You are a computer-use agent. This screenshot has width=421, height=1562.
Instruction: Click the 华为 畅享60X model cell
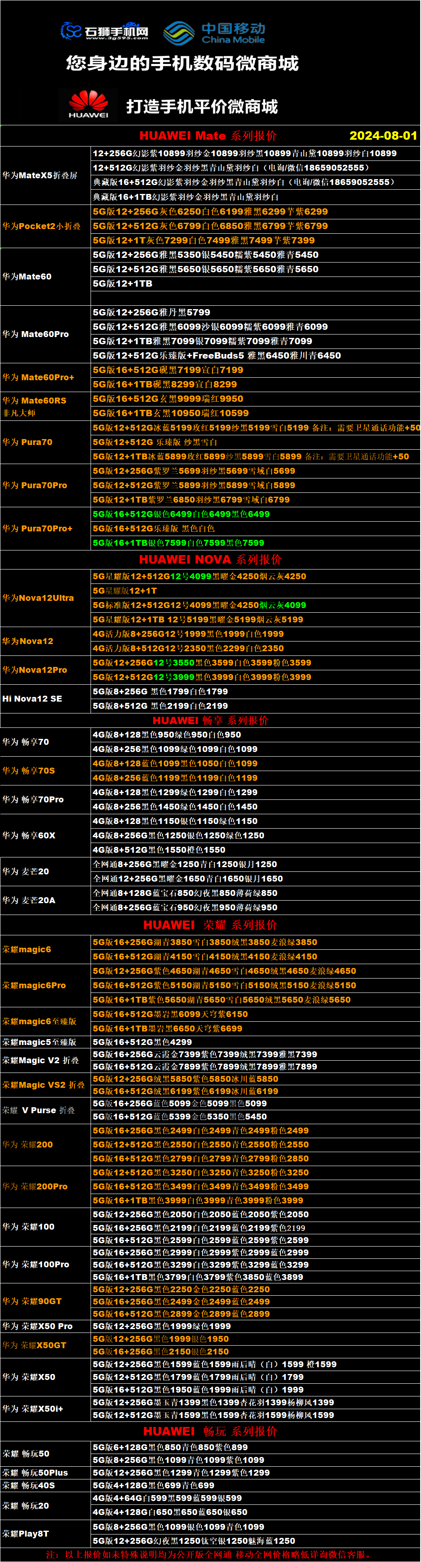tap(45, 835)
